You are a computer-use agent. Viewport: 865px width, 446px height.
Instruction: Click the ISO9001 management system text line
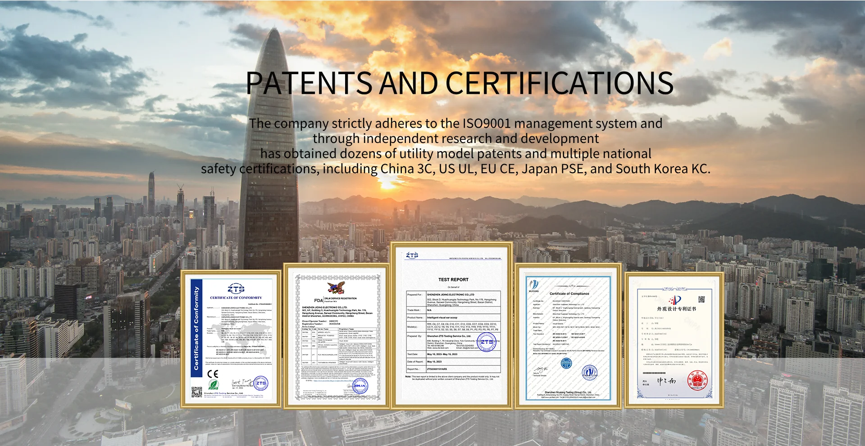tap(455, 123)
